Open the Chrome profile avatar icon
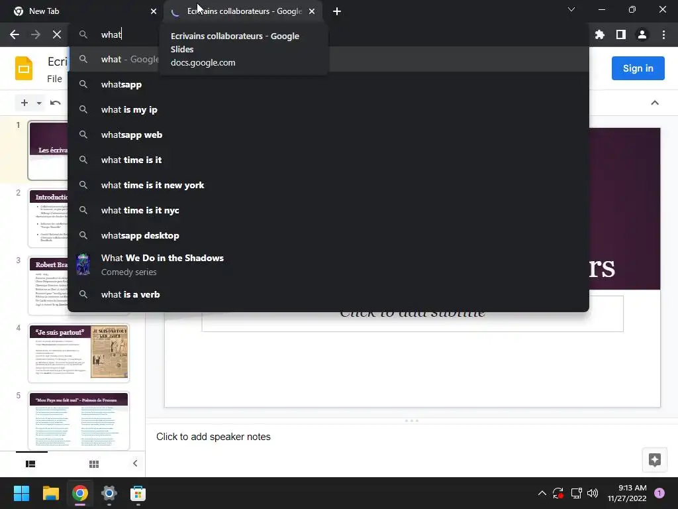Screen dimensions: 678x509 point(642,34)
